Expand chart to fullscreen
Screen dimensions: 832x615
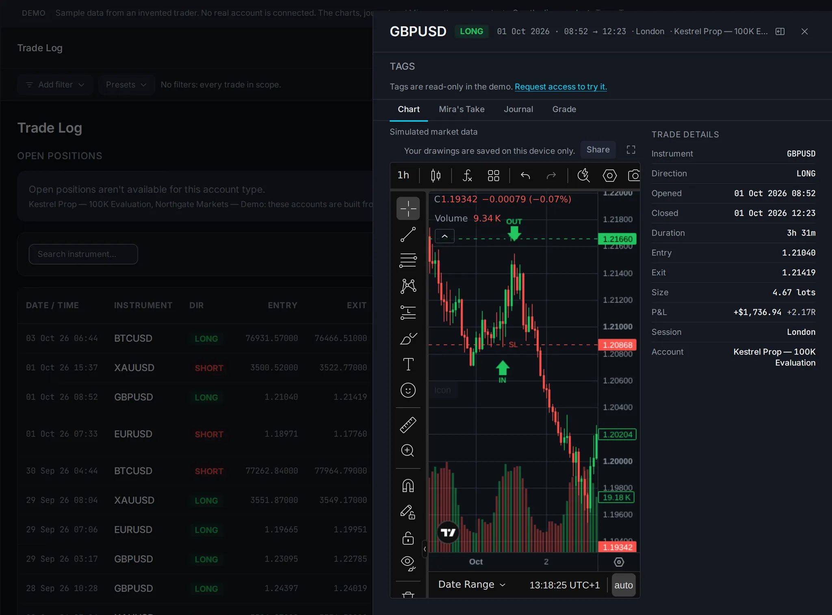click(x=631, y=150)
